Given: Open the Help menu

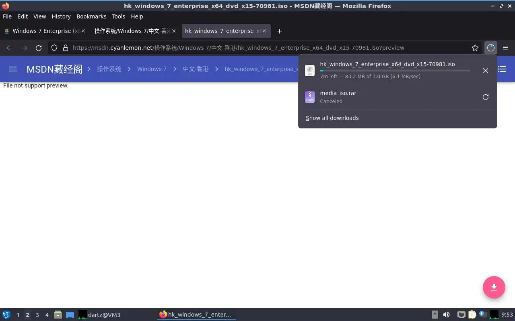Looking at the screenshot, I should point(137,16).
